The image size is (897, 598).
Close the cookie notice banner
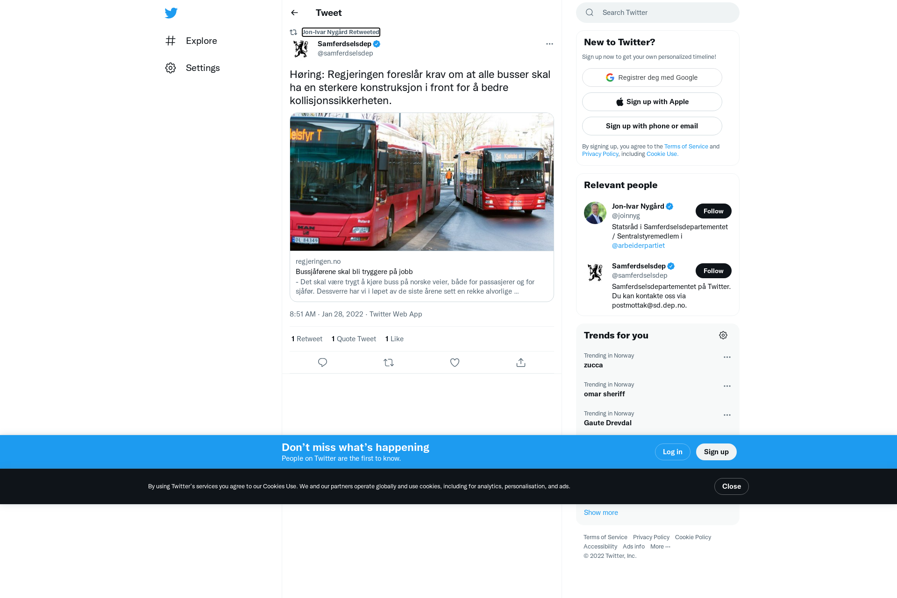(x=731, y=486)
